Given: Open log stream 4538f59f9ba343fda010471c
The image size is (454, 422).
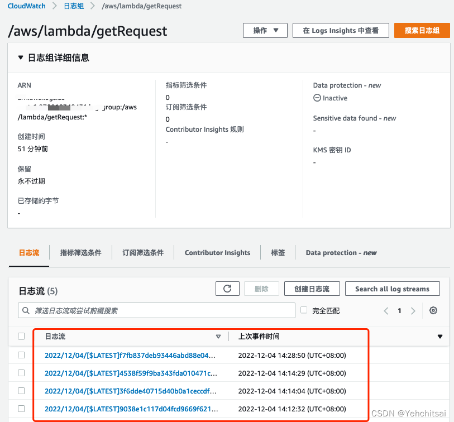Looking at the screenshot, I should pos(131,373).
